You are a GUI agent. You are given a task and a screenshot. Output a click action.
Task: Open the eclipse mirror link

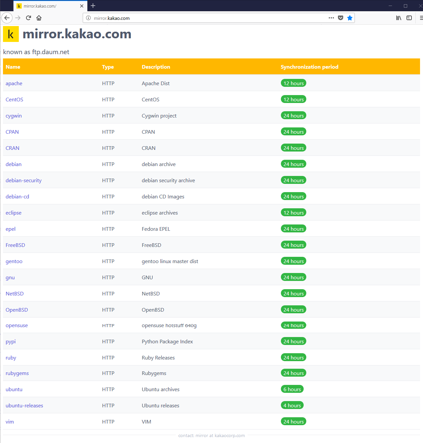pos(14,213)
